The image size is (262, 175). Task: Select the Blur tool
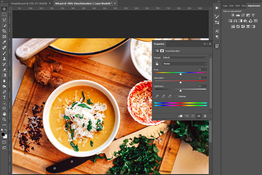pos(4,81)
